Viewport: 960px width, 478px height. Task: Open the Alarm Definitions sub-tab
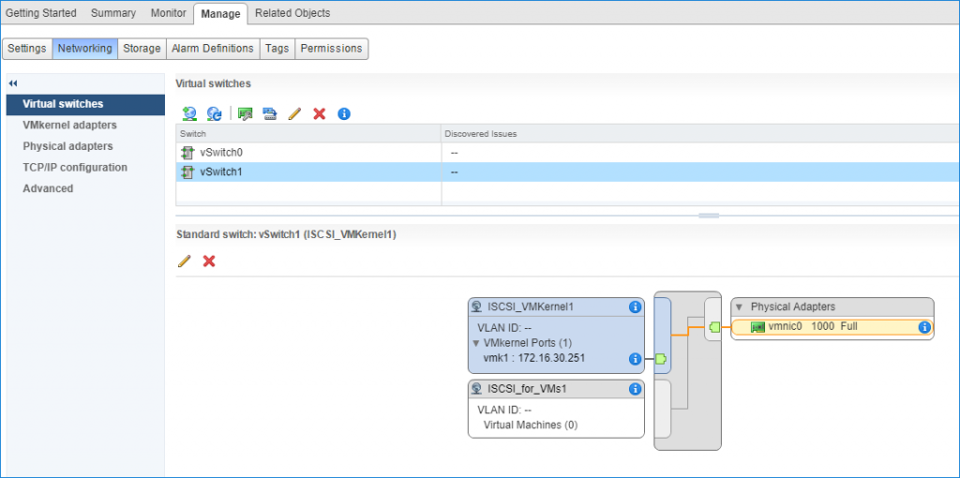click(213, 49)
